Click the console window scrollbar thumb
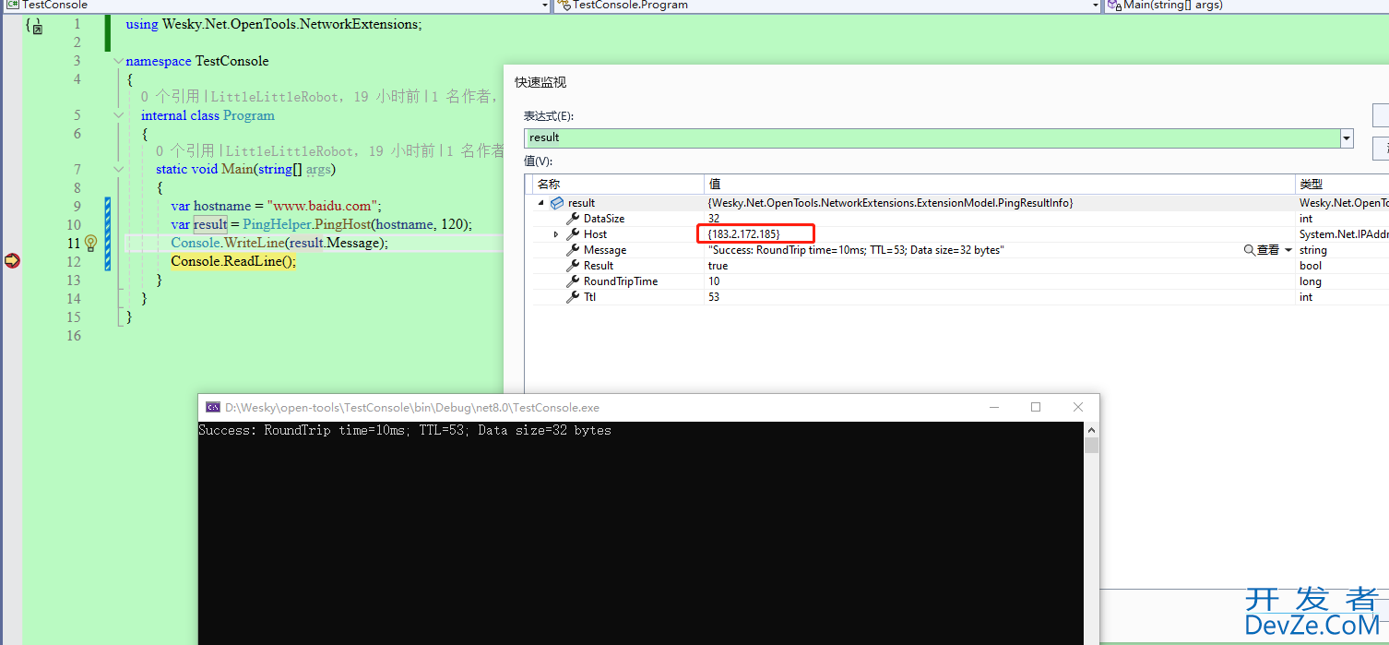The width and height of the screenshot is (1389, 645). coord(1092,446)
